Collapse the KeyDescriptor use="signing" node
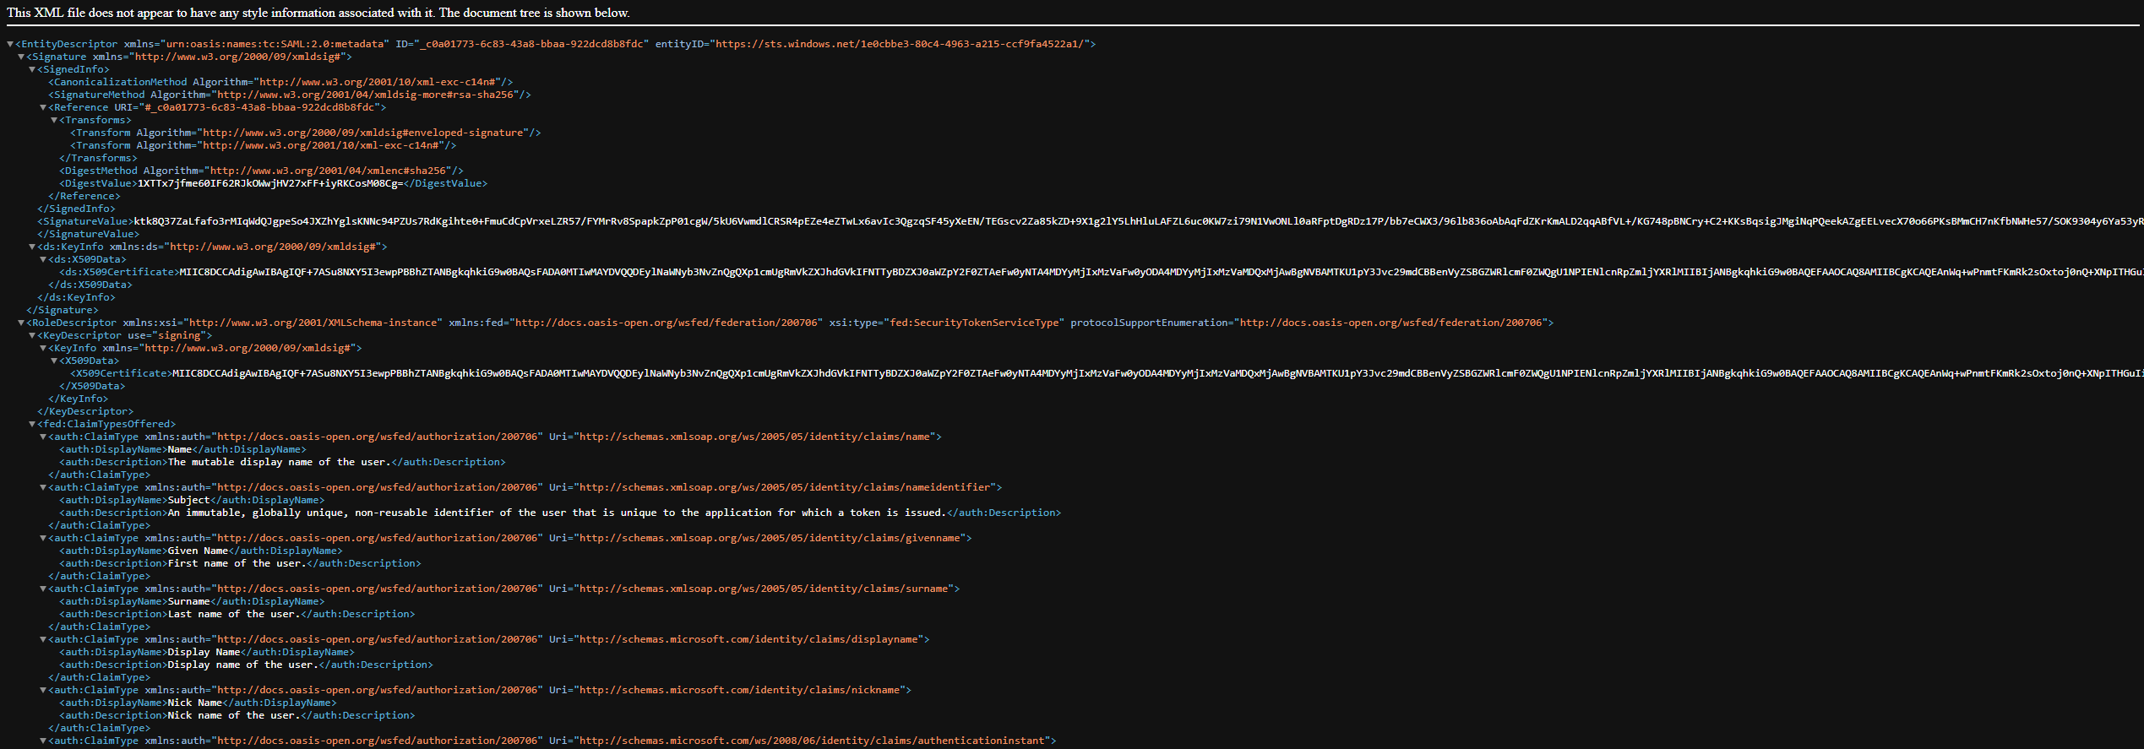 (32, 335)
